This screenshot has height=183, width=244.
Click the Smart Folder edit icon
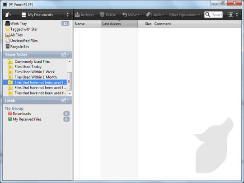point(64,55)
